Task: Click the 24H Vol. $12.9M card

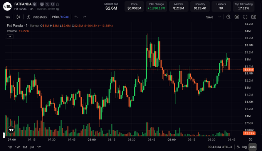Action: coord(179,6)
